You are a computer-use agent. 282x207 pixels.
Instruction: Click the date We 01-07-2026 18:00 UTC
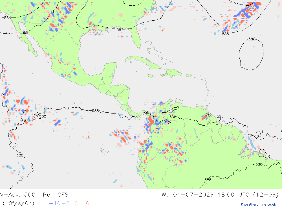[x=206, y=195]
